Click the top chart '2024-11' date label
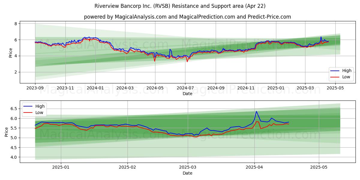The image size is (360, 180). click(x=246, y=88)
